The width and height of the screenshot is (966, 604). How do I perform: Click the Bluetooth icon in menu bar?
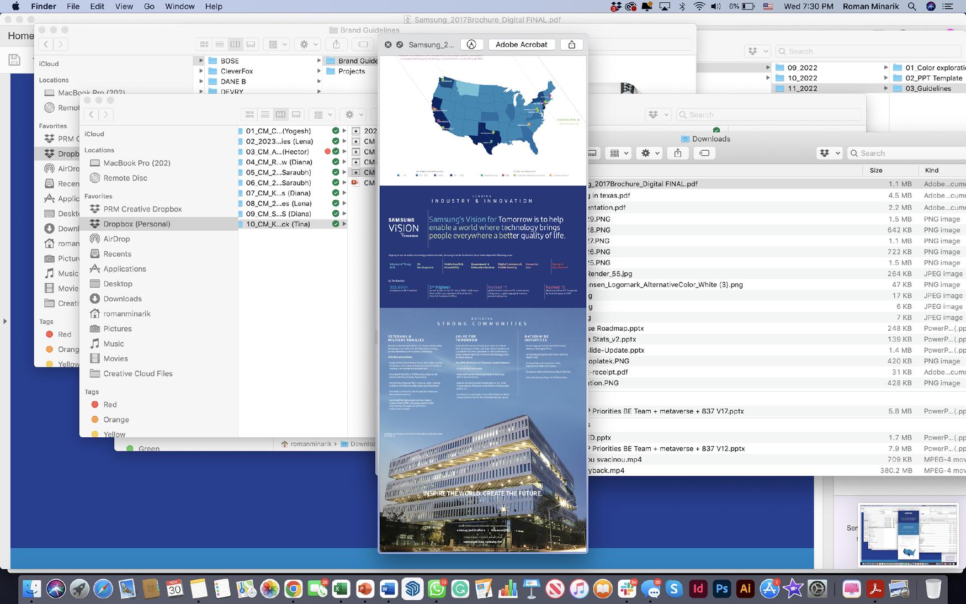(x=682, y=7)
